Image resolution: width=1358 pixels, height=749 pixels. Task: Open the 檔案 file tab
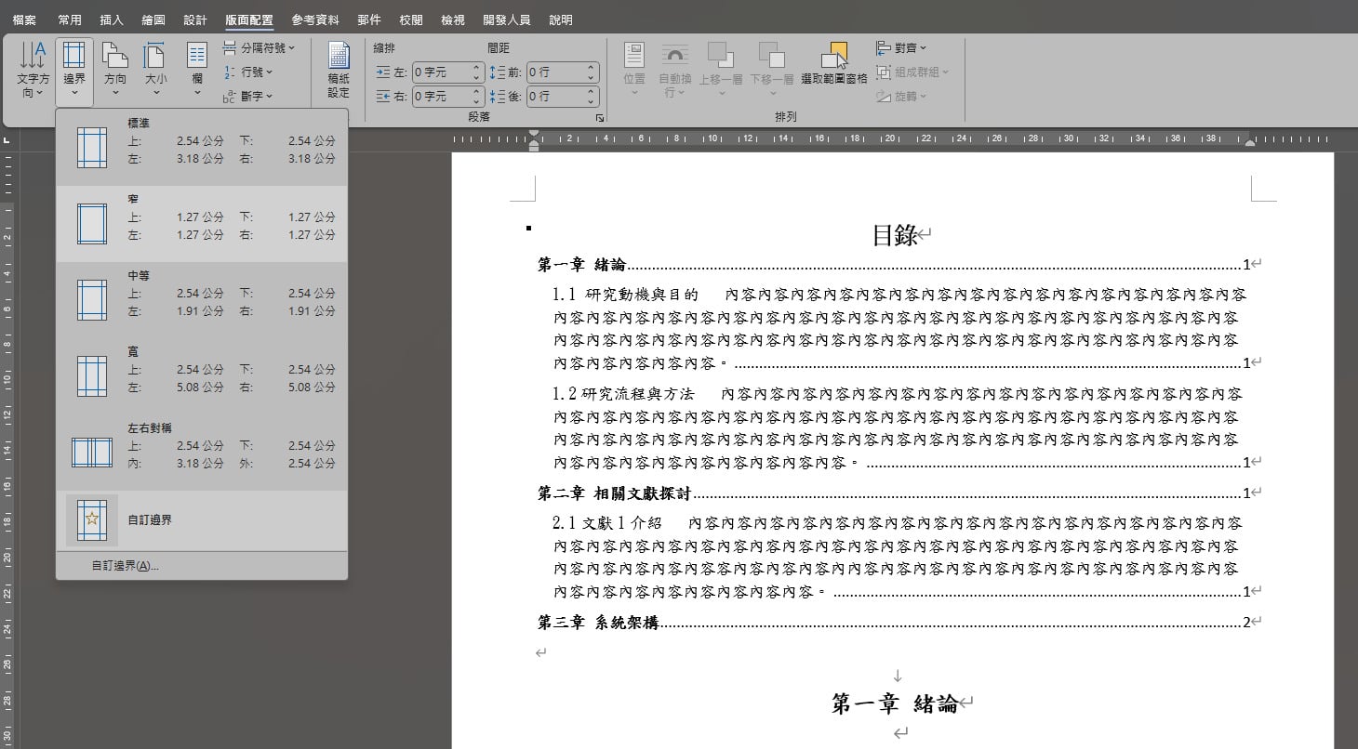click(25, 20)
